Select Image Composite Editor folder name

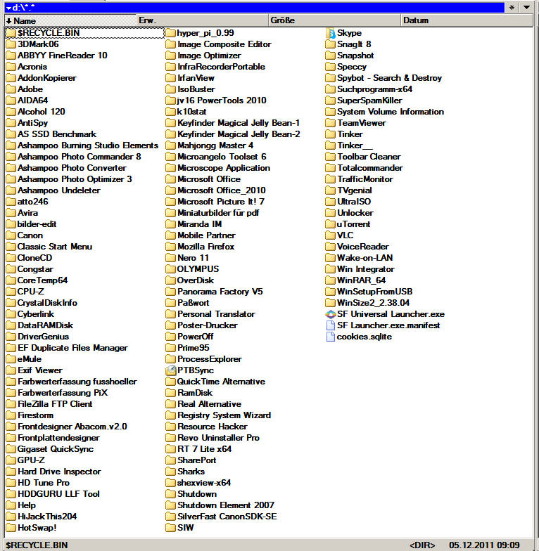pyautogui.click(x=224, y=44)
